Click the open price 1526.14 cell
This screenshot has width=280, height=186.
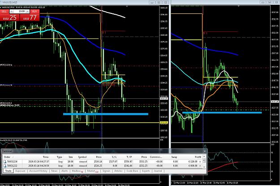pos(98,161)
